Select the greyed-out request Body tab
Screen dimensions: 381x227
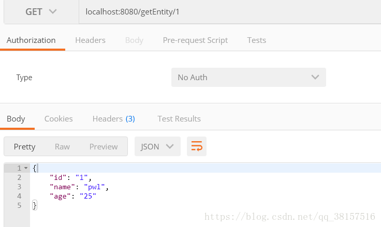(x=134, y=40)
